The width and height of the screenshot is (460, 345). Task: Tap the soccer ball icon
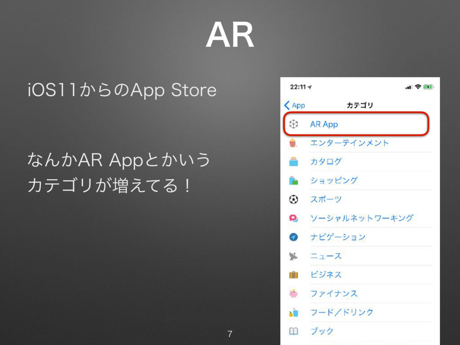coord(293,199)
